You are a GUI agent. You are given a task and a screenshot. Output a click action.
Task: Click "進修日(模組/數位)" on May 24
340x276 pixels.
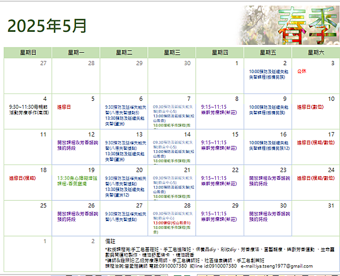point(316,178)
